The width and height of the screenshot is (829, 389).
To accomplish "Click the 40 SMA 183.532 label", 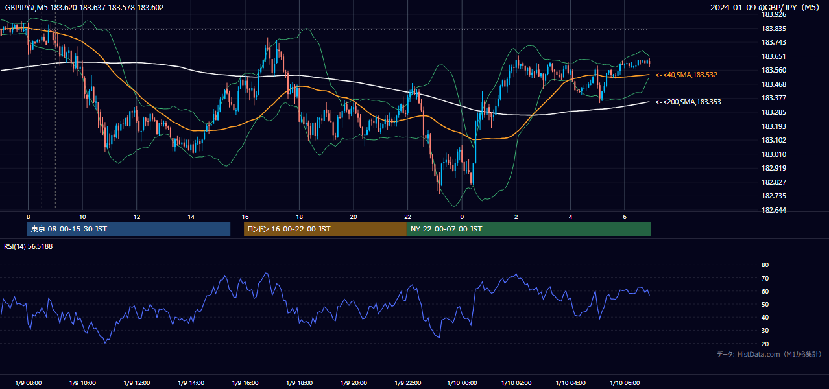I will click(x=686, y=75).
